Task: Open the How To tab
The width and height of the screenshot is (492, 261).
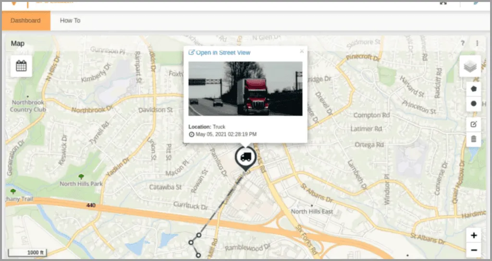Action: pos(70,21)
